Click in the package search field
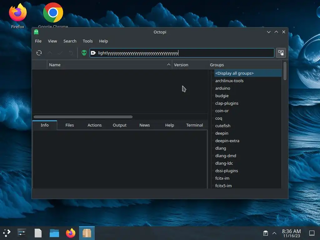The width and height of the screenshot is (320, 240). point(182,53)
